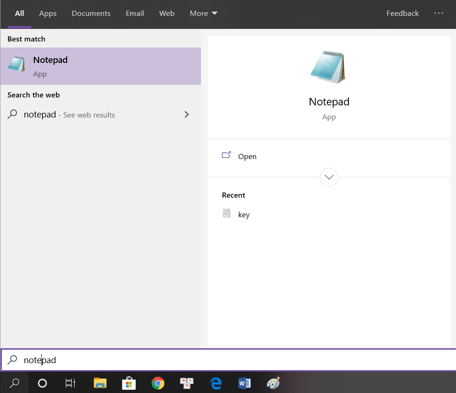Click the Feedback button
456x393 pixels.
point(402,14)
